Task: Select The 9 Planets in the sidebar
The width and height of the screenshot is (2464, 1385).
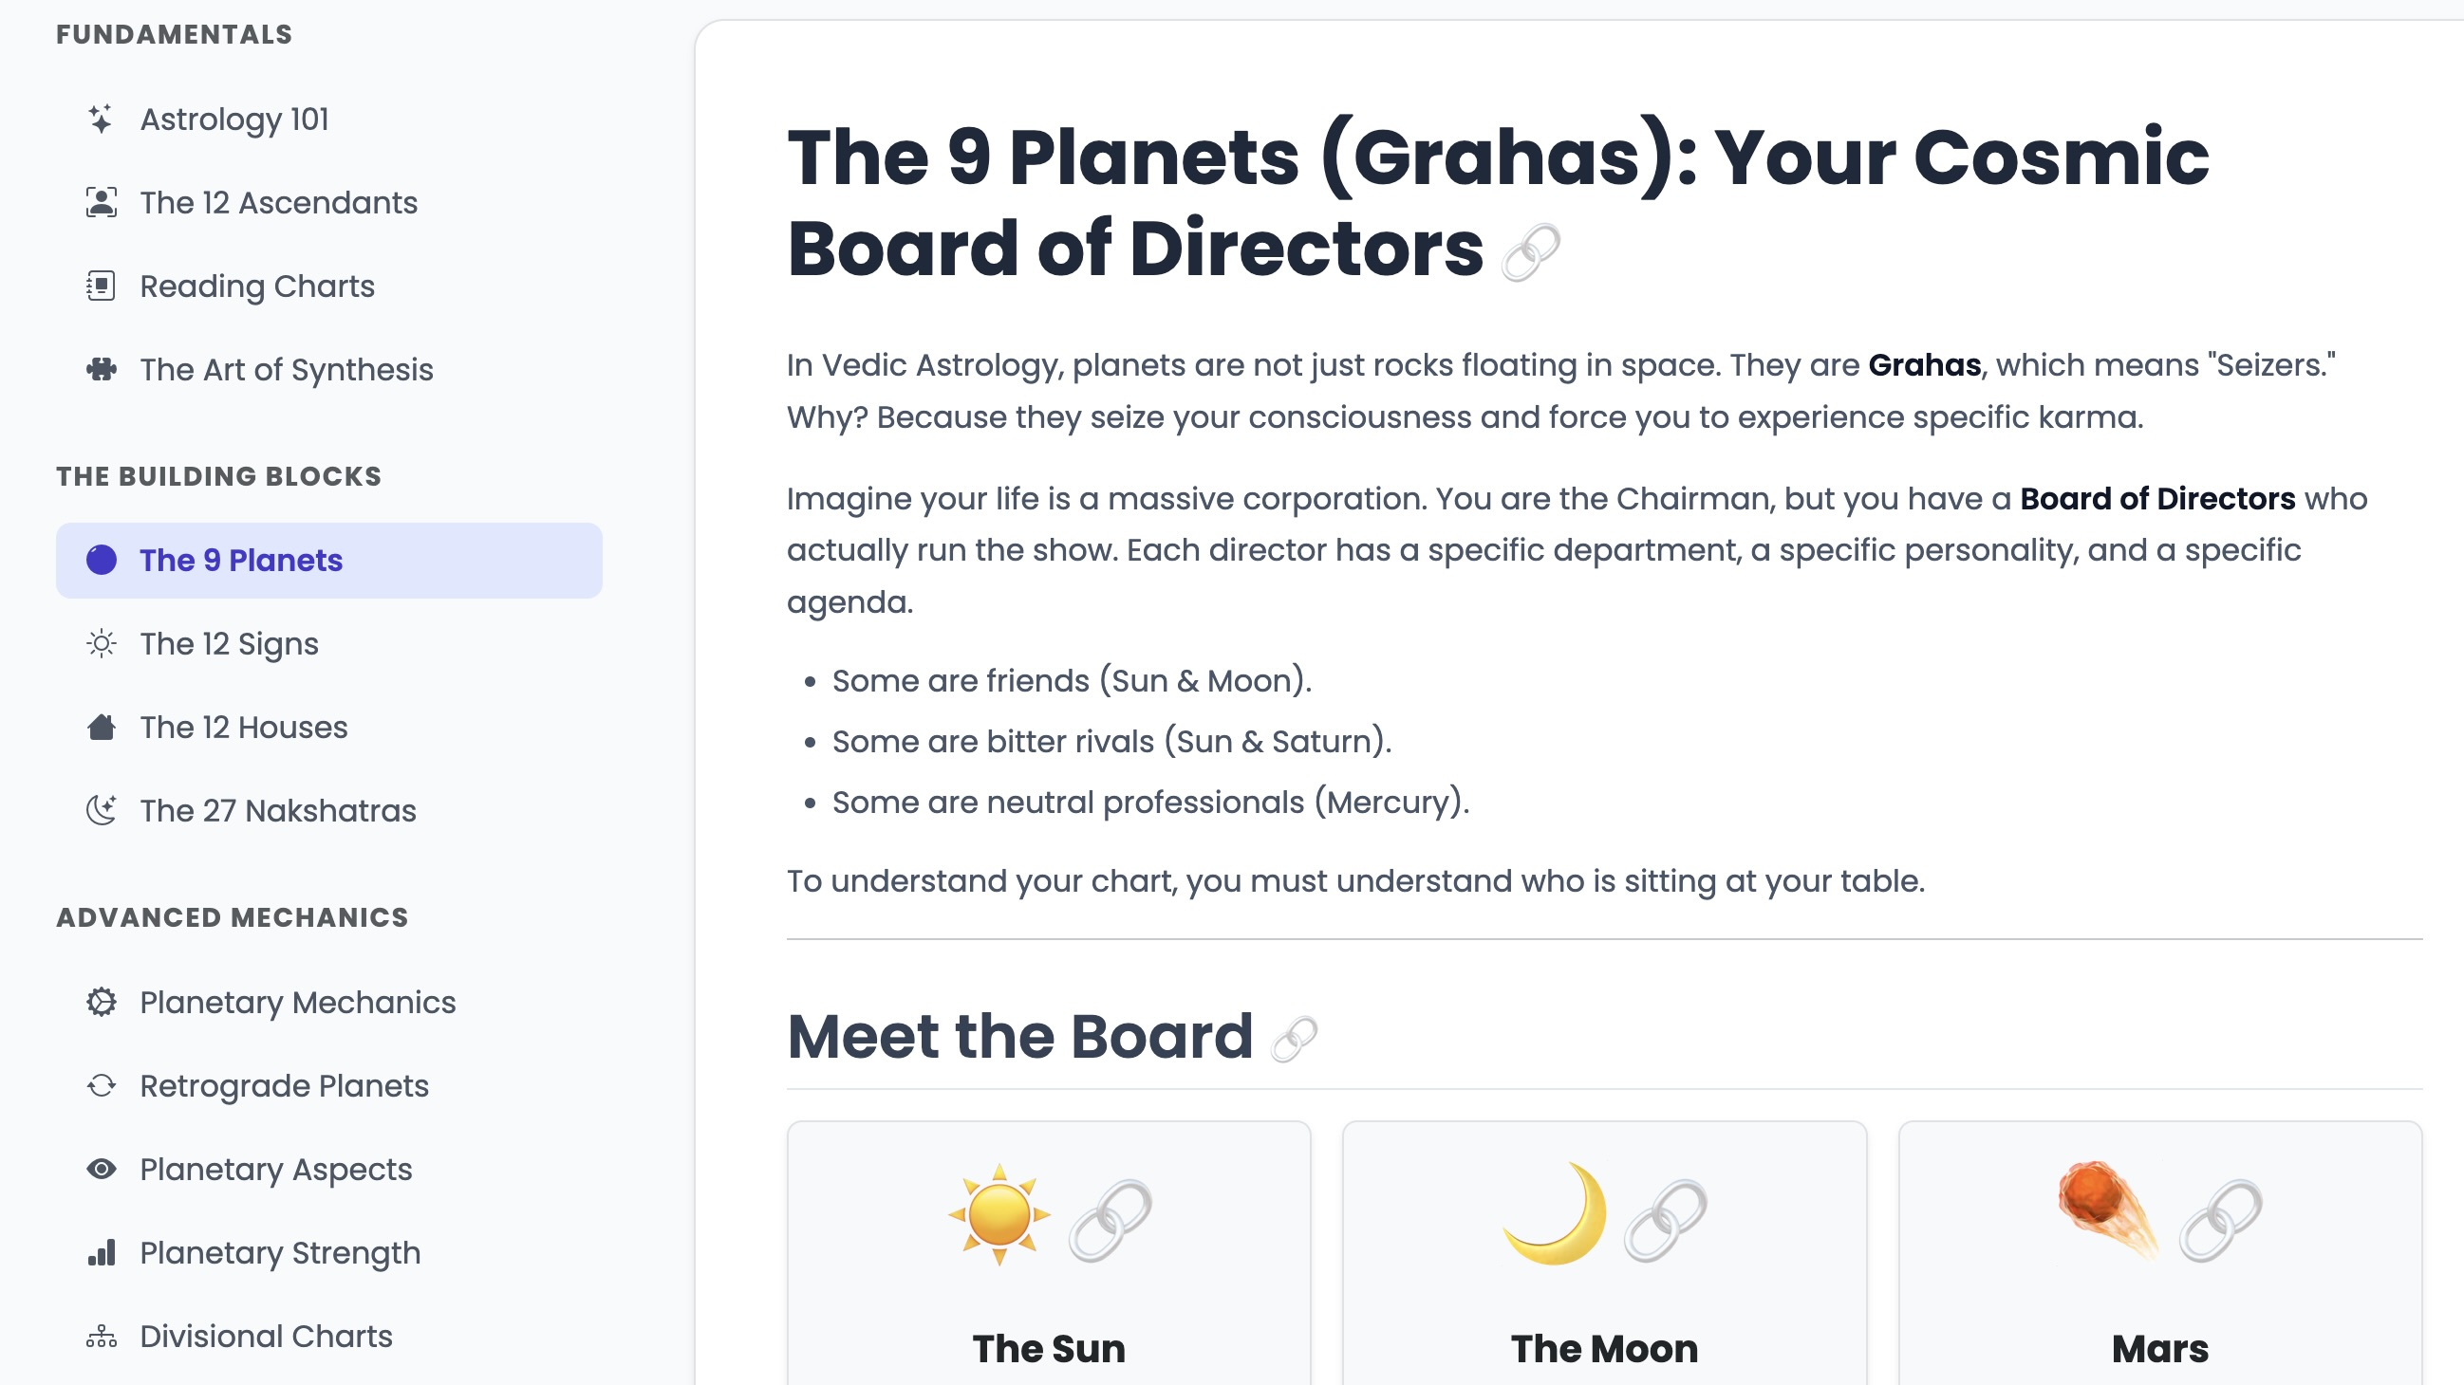Action: pos(240,560)
